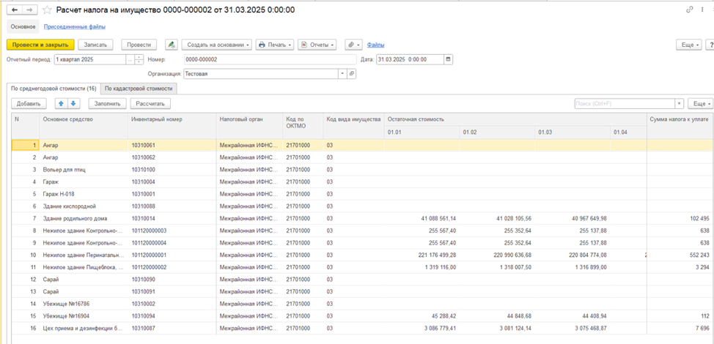Click the Основное средство column header
Image resolution: width=714 pixels, height=344 pixels.
click(x=84, y=125)
